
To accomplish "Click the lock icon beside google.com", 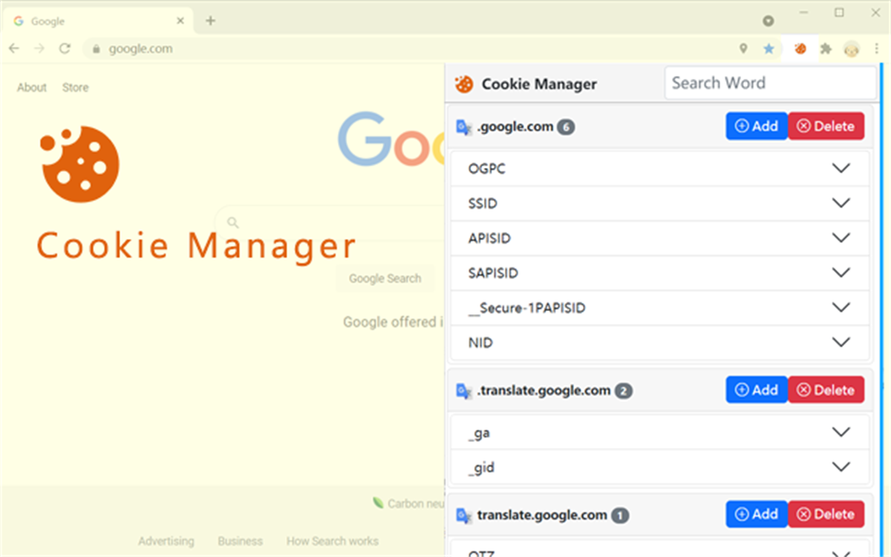I will [x=95, y=49].
